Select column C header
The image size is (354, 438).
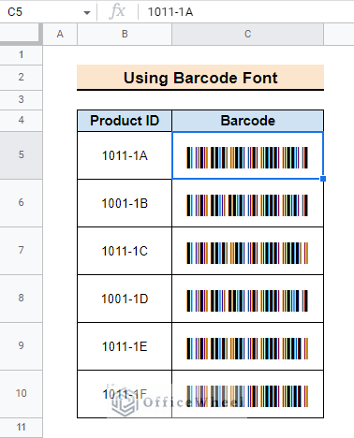point(247,34)
